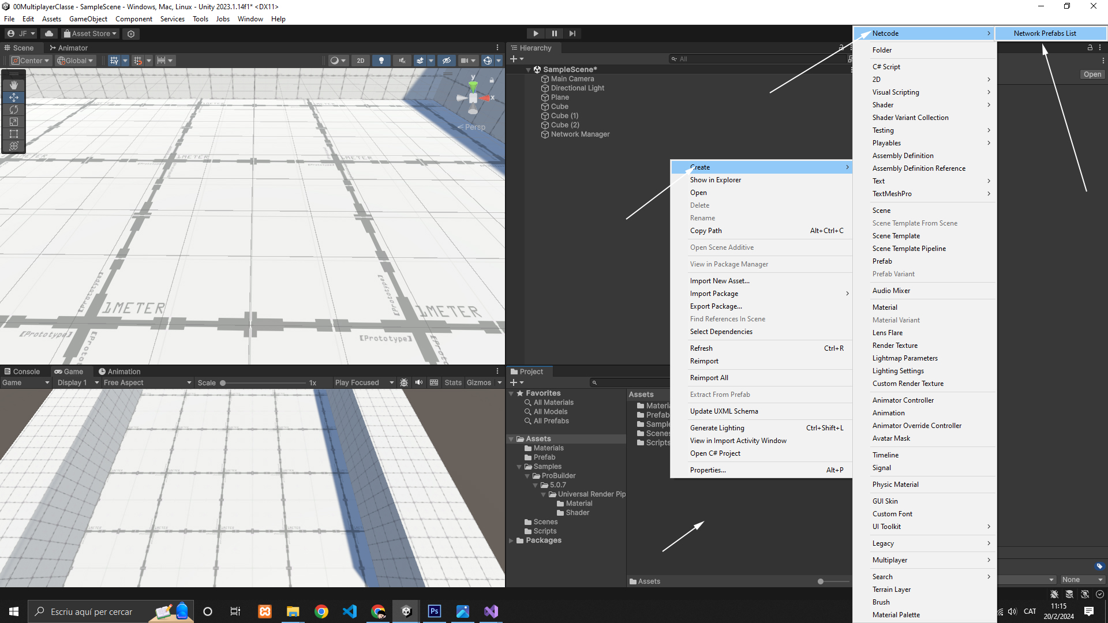Open the Free Aspect dropdown

tap(147, 382)
